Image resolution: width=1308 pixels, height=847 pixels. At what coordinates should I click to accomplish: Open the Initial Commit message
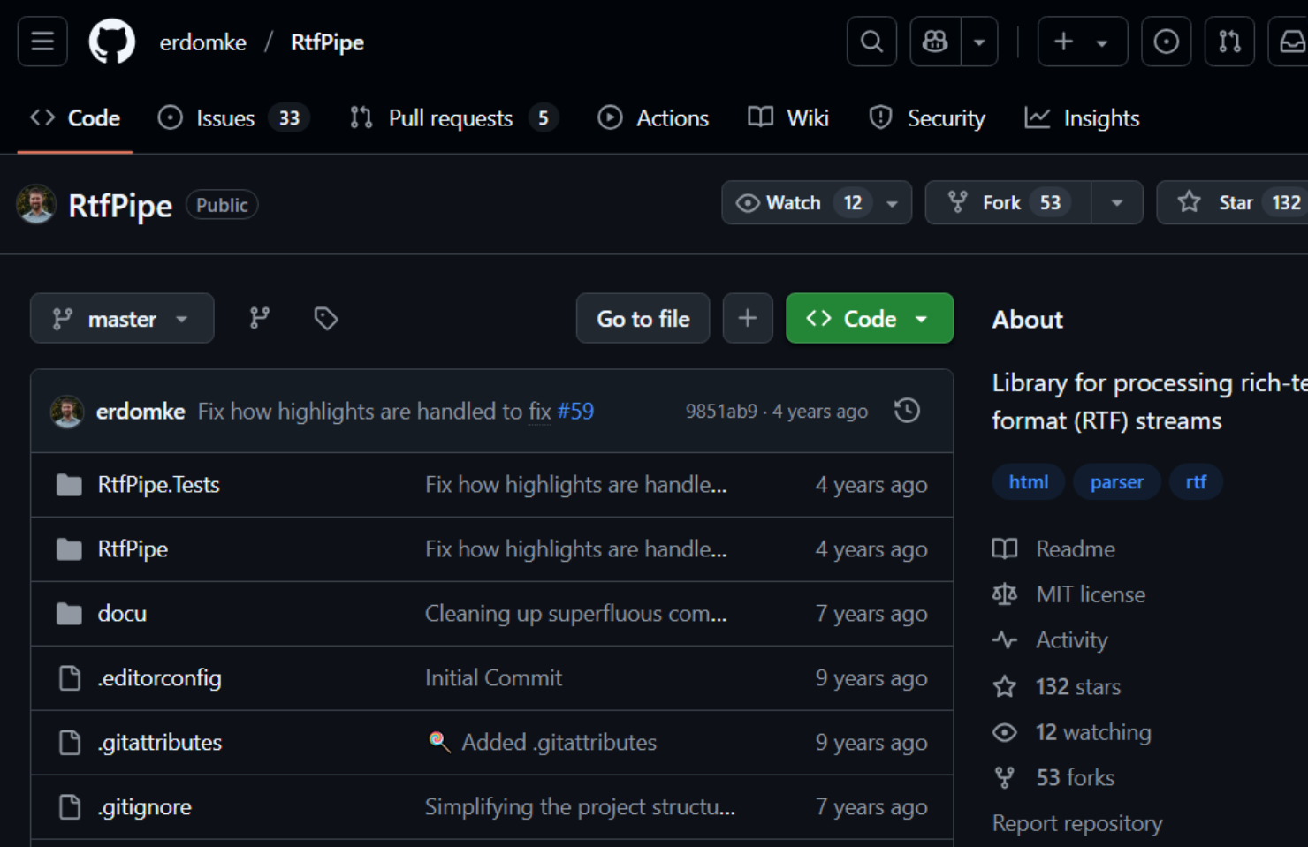[x=493, y=677]
